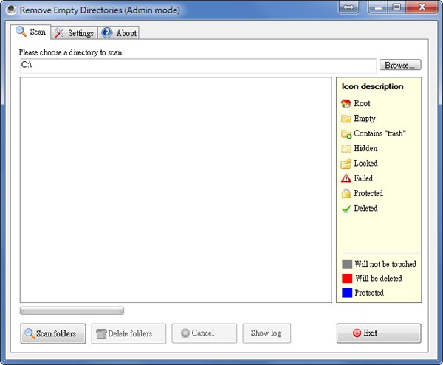Click the Hidden folder icon in legend
443x365 pixels.
[346, 149]
